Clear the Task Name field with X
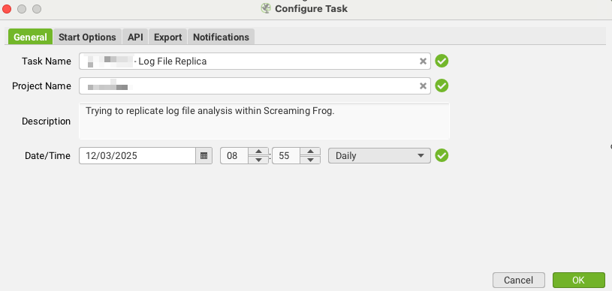Screen dimensions: 612x291 pos(423,61)
